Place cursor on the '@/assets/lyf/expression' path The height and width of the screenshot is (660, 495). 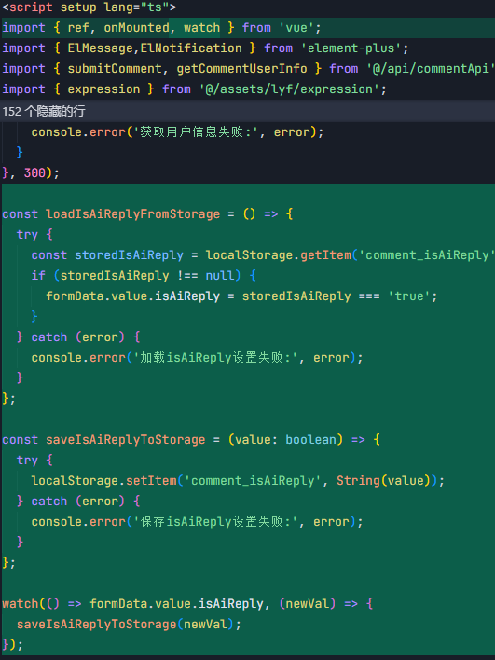pyautogui.click(x=290, y=89)
